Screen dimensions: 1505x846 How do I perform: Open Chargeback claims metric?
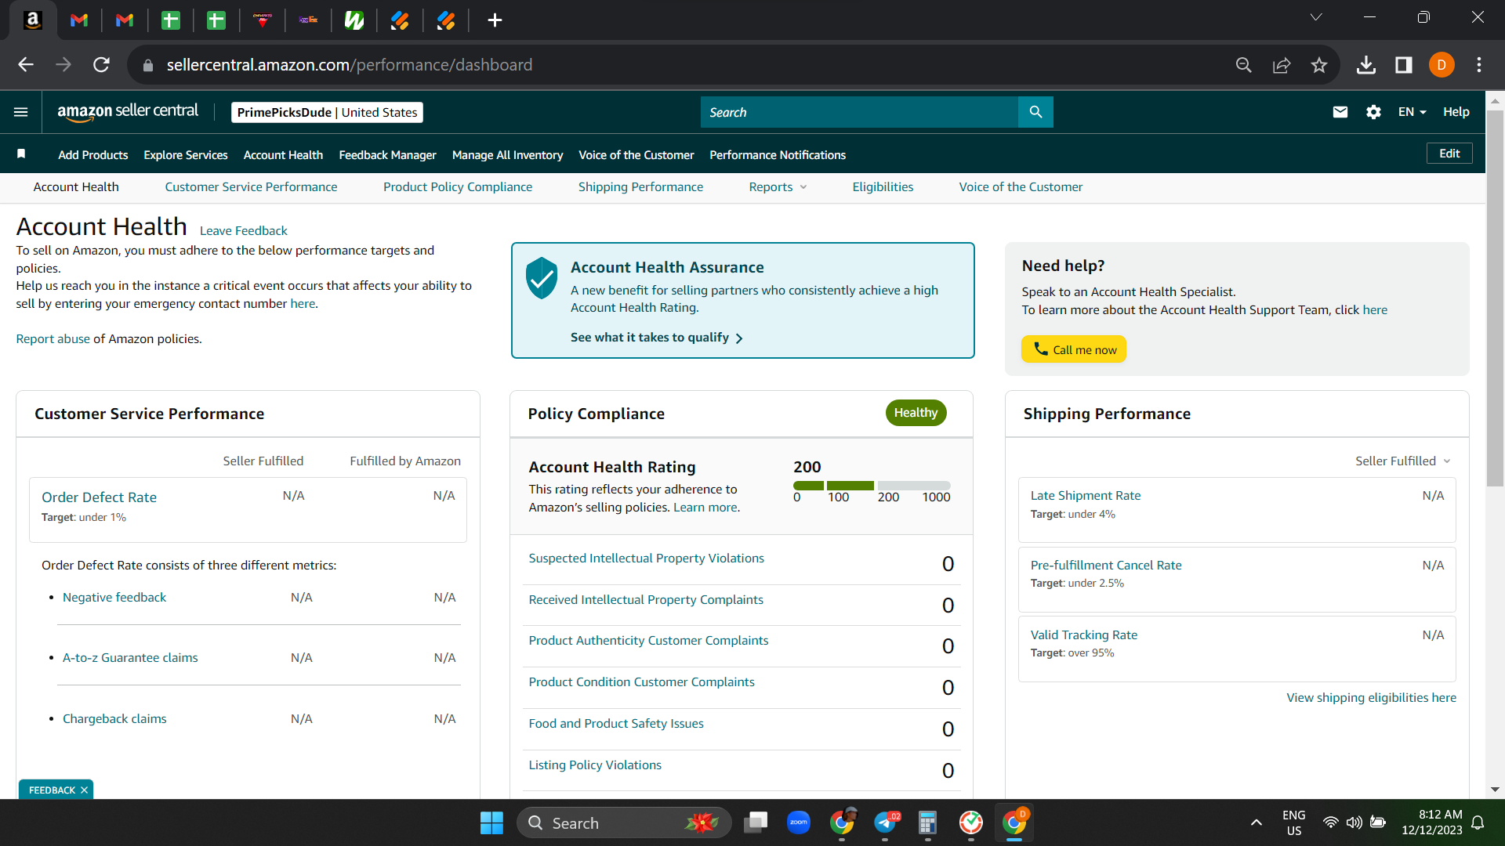pos(114,719)
